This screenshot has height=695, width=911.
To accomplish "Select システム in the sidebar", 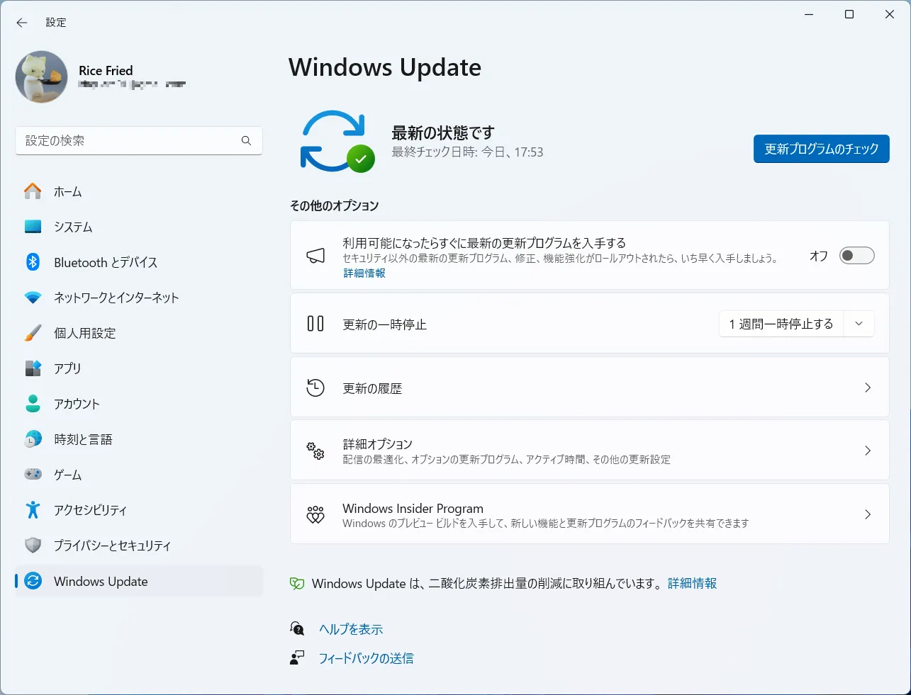I will [x=73, y=227].
